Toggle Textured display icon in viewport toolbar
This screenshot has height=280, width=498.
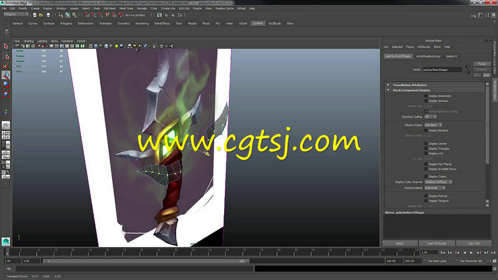(x=111, y=46)
